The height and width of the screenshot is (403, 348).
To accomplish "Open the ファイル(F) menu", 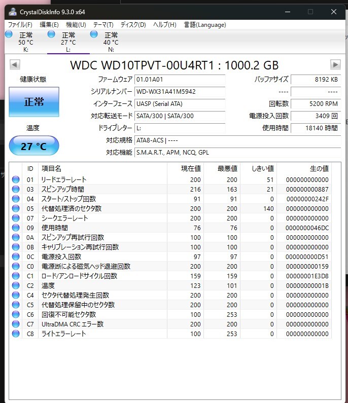I will coord(20,25).
